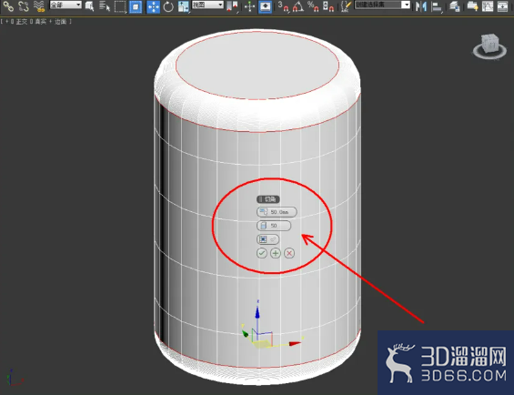Click the red X axis arrow of the gizmo
This screenshot has height=395, width=514.
[295, 343]
